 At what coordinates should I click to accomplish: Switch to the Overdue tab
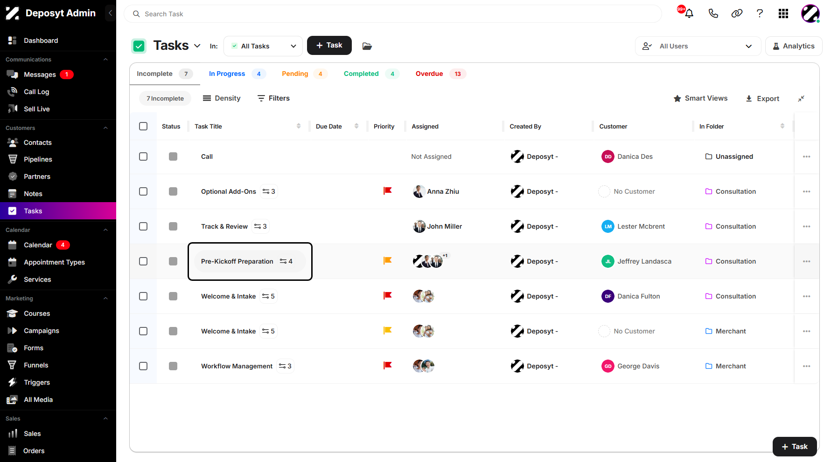tap(440, 74)
